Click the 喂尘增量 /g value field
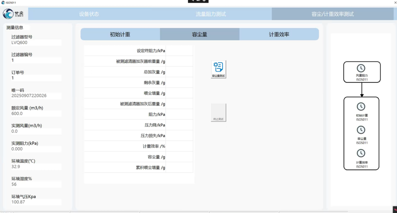Image resolution: width=397 pixels, height=213 pixels. point(179,93)
